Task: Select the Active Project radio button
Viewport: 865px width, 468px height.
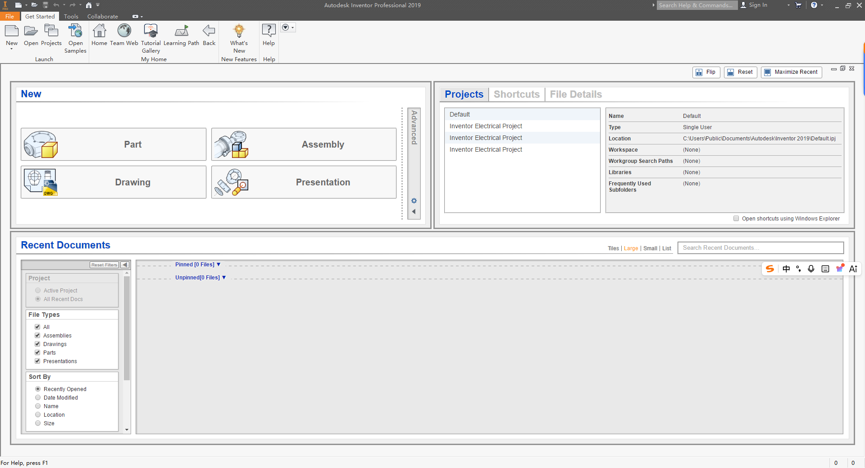Action: [38, 290]
